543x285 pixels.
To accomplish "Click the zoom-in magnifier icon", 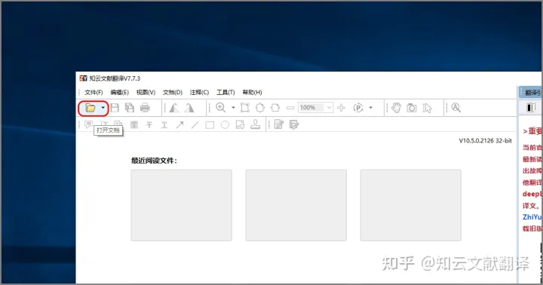I will (220, 108).
